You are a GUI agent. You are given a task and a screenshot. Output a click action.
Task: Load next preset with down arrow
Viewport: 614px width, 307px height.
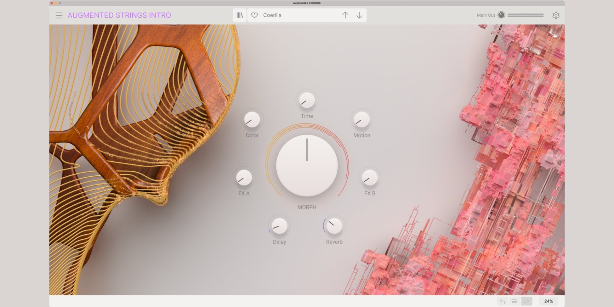tap(359, 15)
